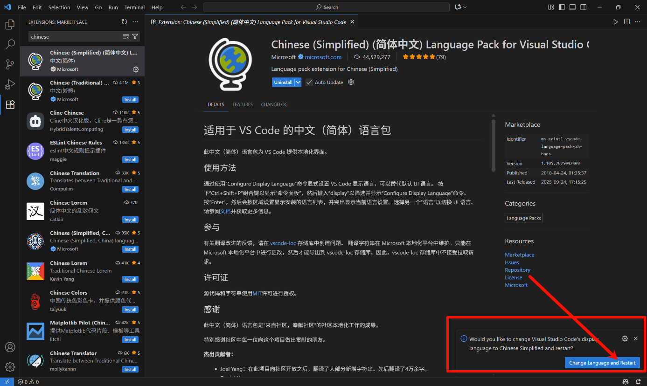Open extension settings gear beside Auto Update
The height and width of the screenshot is (386, 647).
[x=351, y=82]
